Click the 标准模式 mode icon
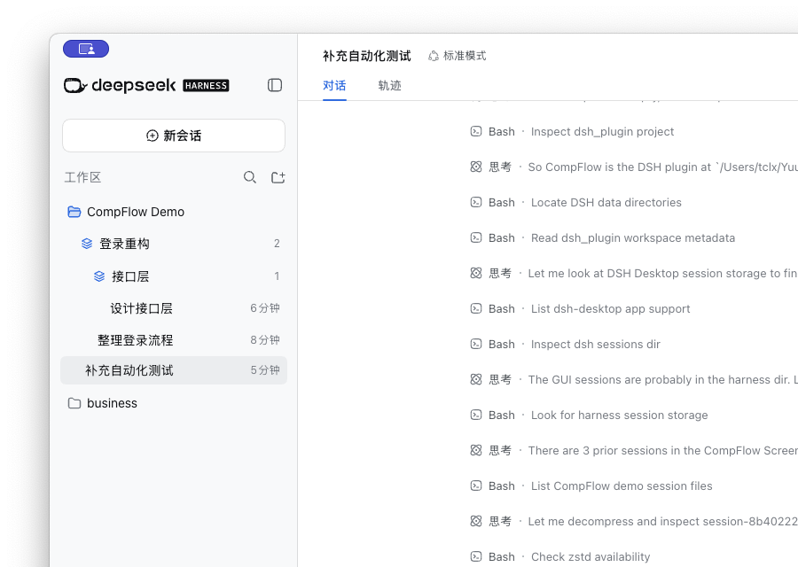 [433, 56]
